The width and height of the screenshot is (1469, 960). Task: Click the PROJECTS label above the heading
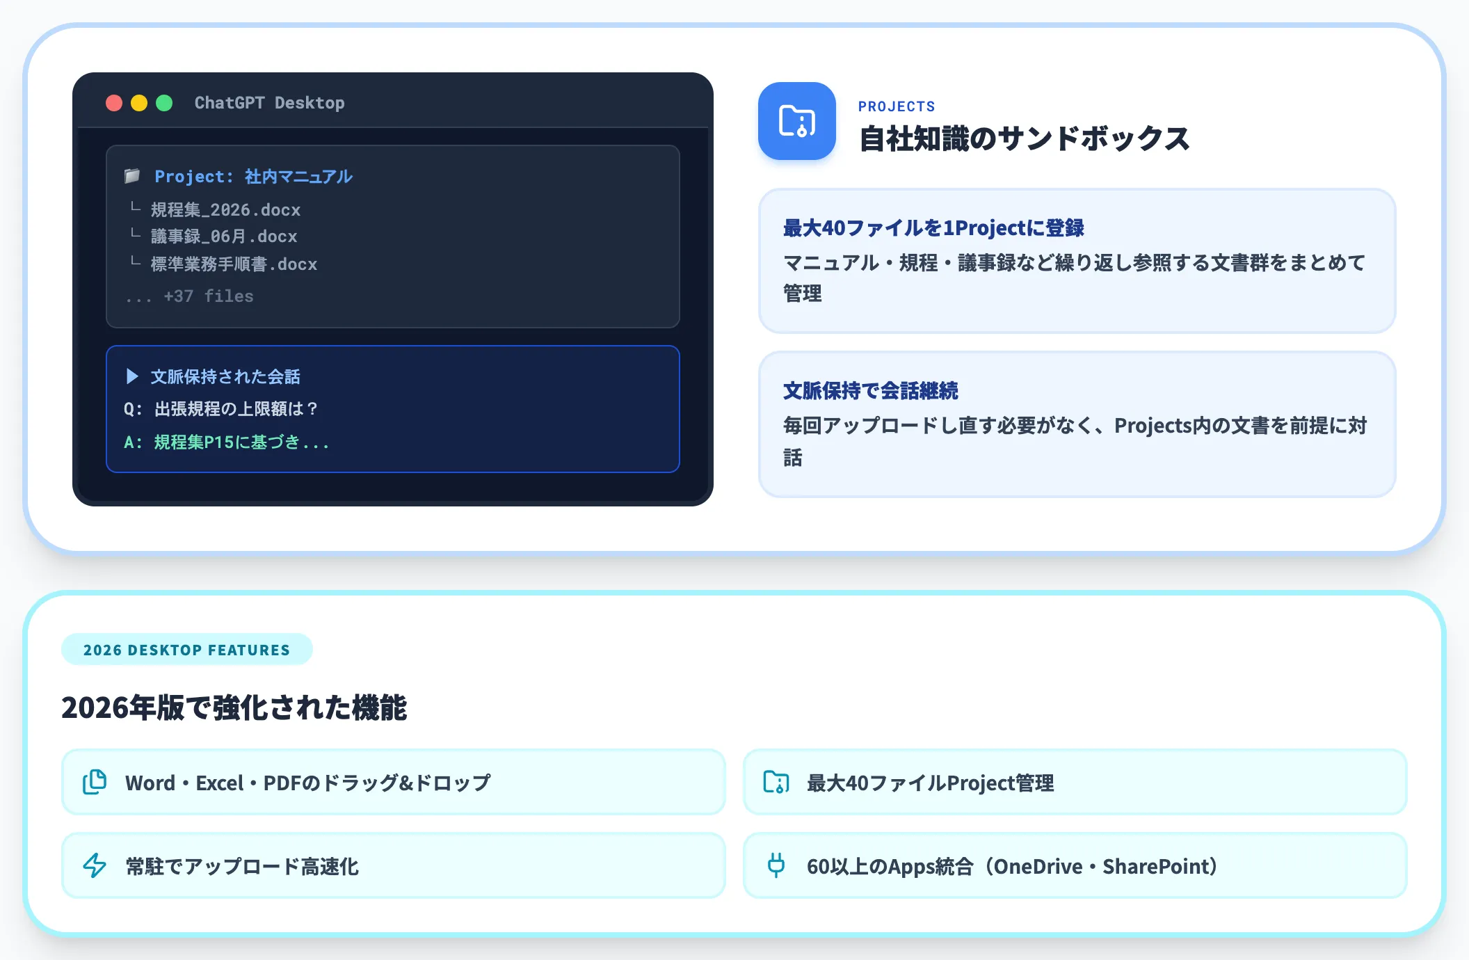tap(897, 106)
